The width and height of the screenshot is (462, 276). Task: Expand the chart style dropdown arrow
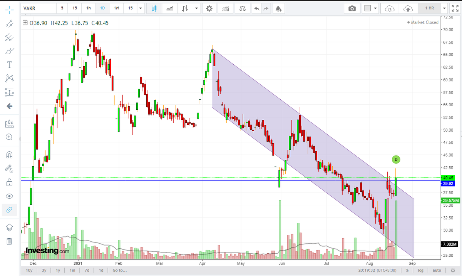(197, 8)
